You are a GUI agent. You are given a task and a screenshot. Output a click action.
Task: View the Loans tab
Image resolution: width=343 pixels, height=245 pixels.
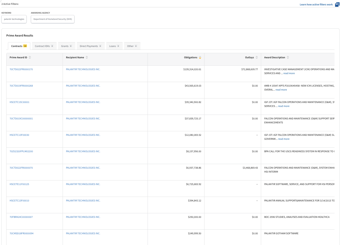[114, 46]
